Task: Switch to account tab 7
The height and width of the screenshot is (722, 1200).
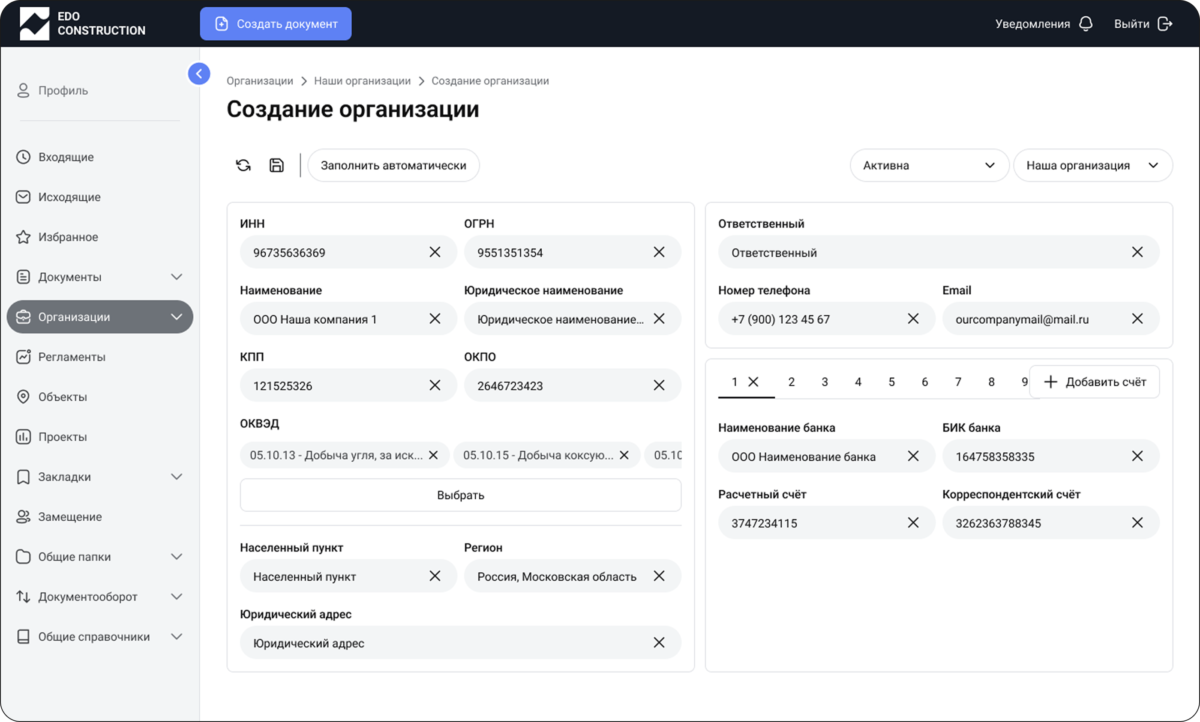Action: [958, 382]
